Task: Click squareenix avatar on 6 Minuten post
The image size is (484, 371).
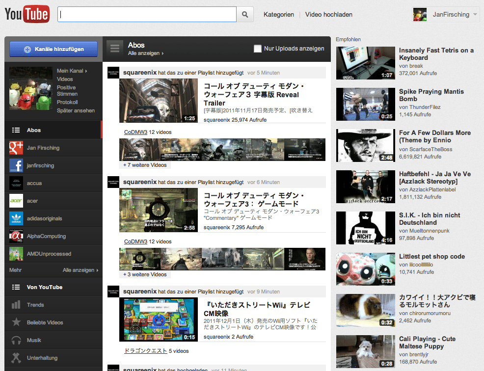Action: pos(113,182)
